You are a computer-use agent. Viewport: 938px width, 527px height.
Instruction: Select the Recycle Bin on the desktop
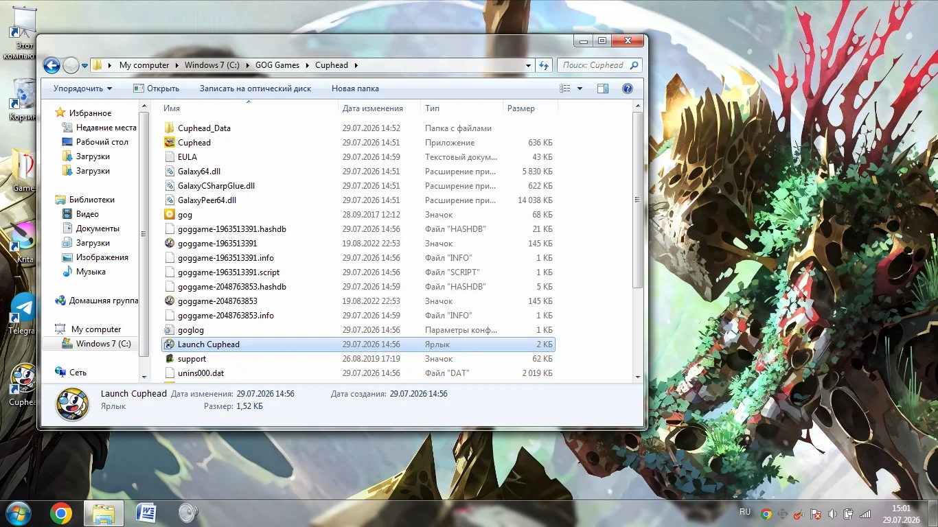[x=23, y=98]
